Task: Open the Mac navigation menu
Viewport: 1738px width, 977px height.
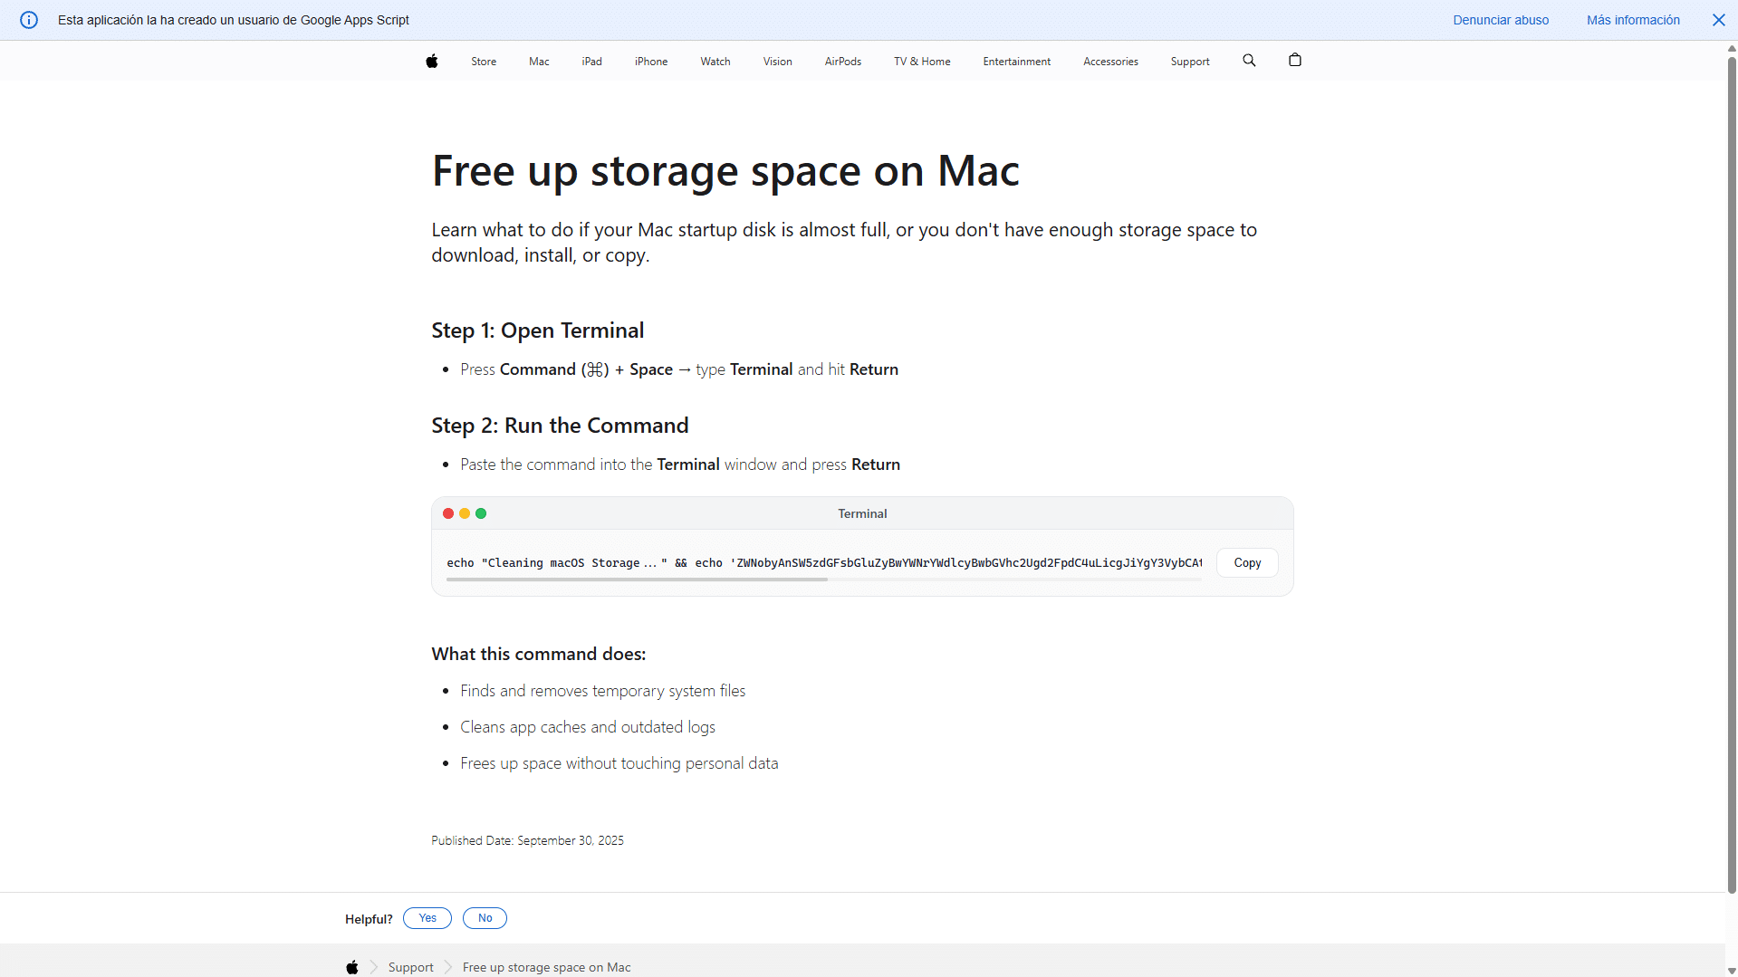Action: [538, 61]
